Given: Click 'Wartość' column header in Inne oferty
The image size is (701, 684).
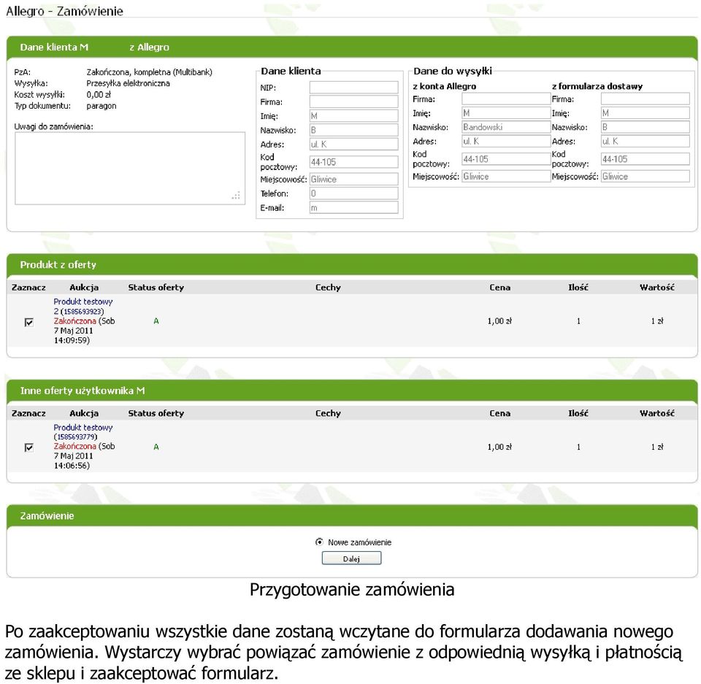Looking at the screenshot, I should (x=656, y=413).
